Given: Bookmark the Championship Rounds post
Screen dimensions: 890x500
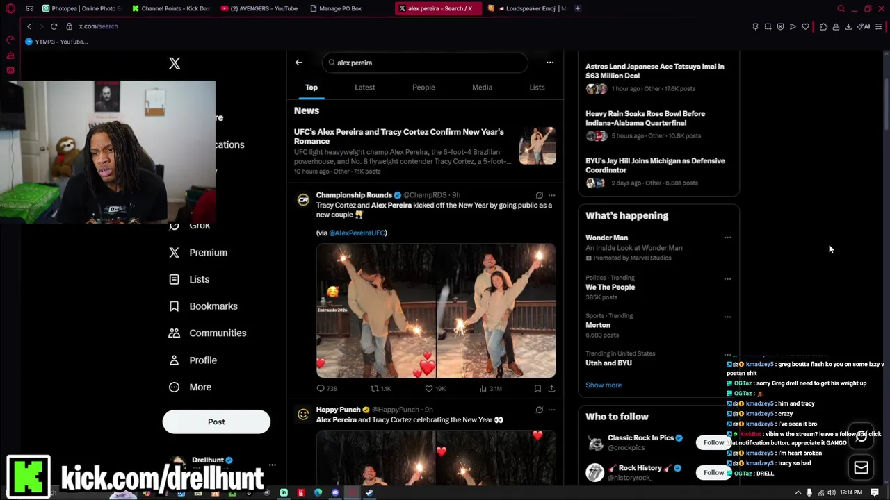Looking at the screenshot, I should 537,389.
